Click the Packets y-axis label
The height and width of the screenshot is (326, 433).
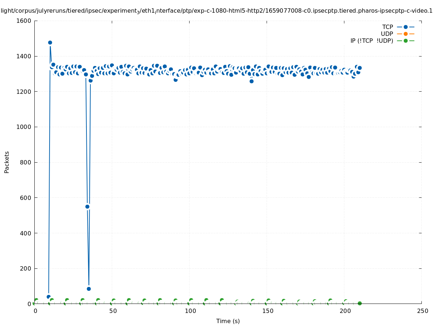click(7, 162)
